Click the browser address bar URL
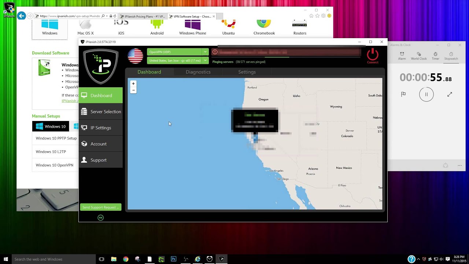 click(x=70, y=16)
